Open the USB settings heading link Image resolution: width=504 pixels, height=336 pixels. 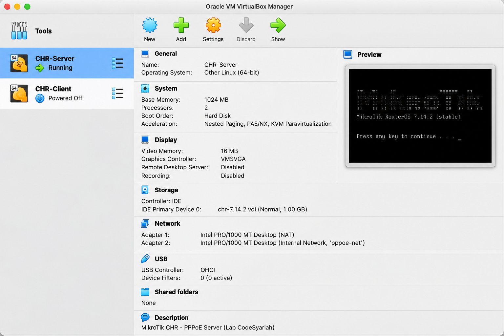coord(161,259)
